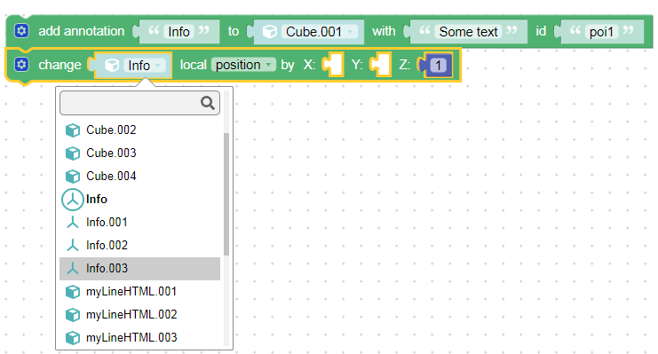Click the dropdown list scrollbar

tap(226, 194)
